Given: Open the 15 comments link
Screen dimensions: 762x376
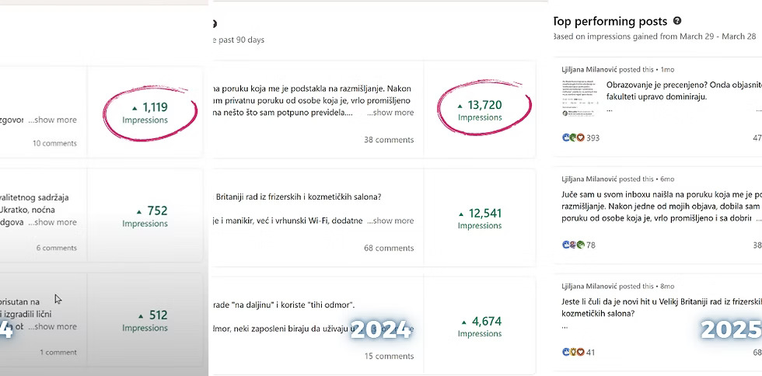Looking at the screenshot, I should coord(388,356).
